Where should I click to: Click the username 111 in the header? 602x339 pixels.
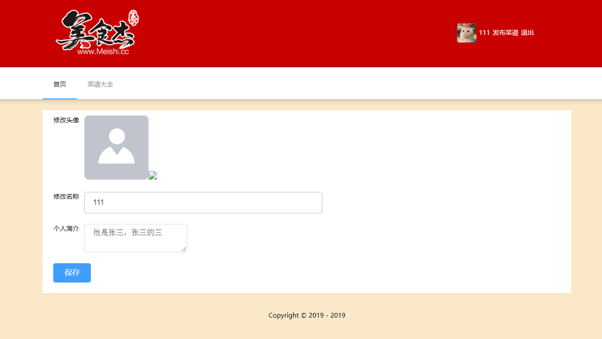click(x=484, y=33)
